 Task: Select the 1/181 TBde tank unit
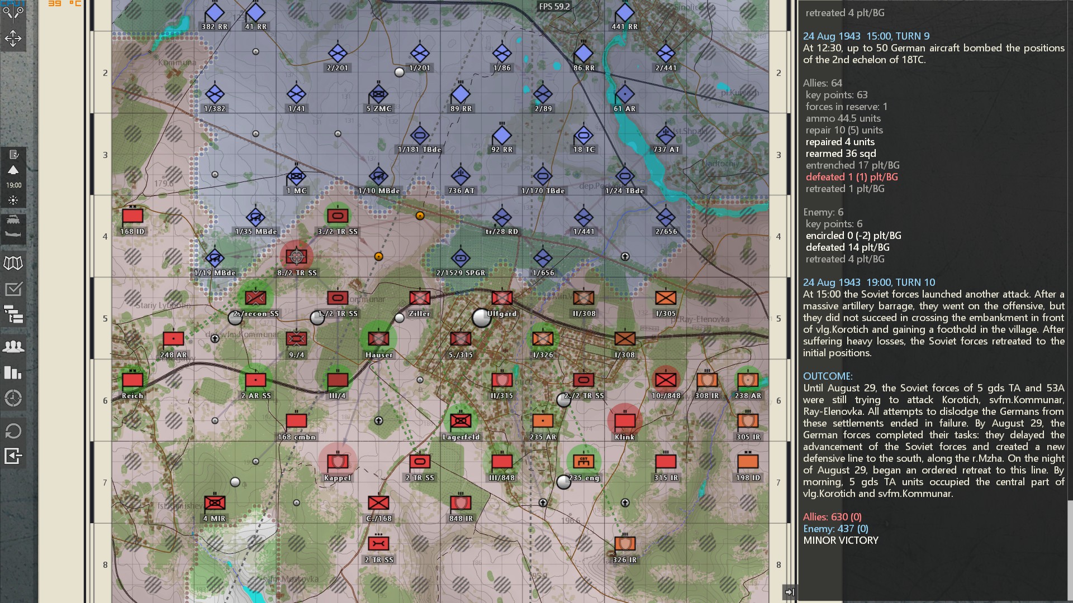click(x=420, y=135)
